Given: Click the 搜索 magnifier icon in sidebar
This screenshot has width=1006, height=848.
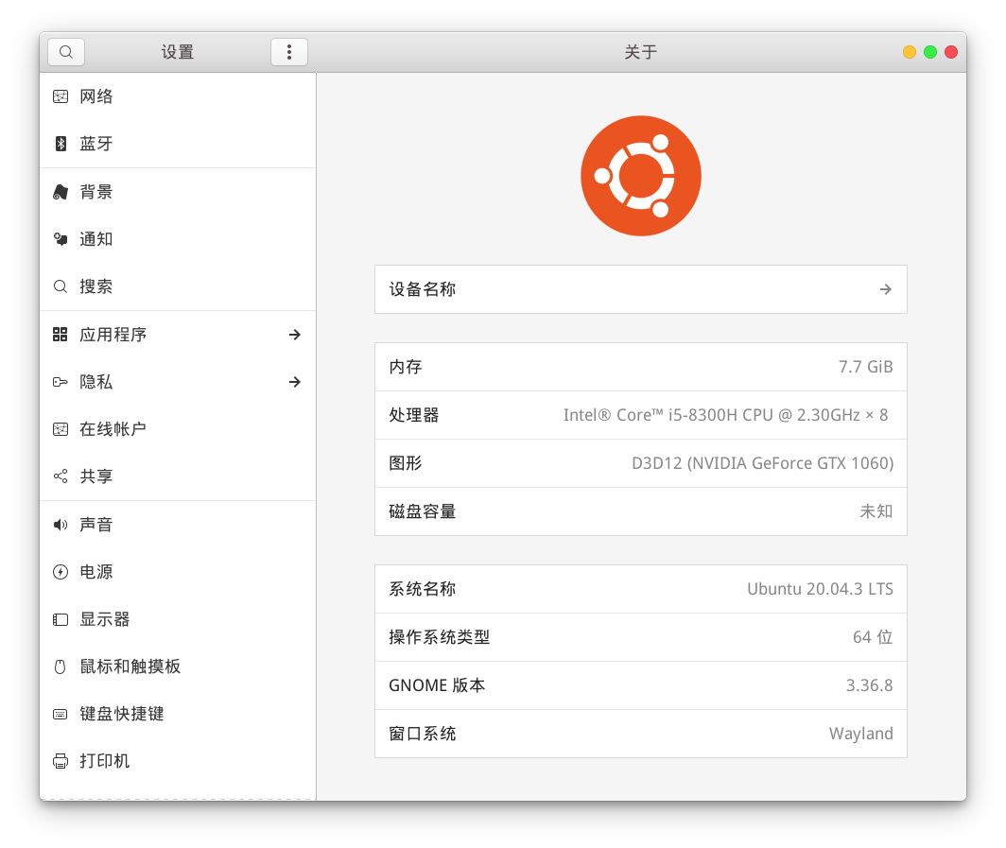Looking at the screenshot, I should (61, 286).
